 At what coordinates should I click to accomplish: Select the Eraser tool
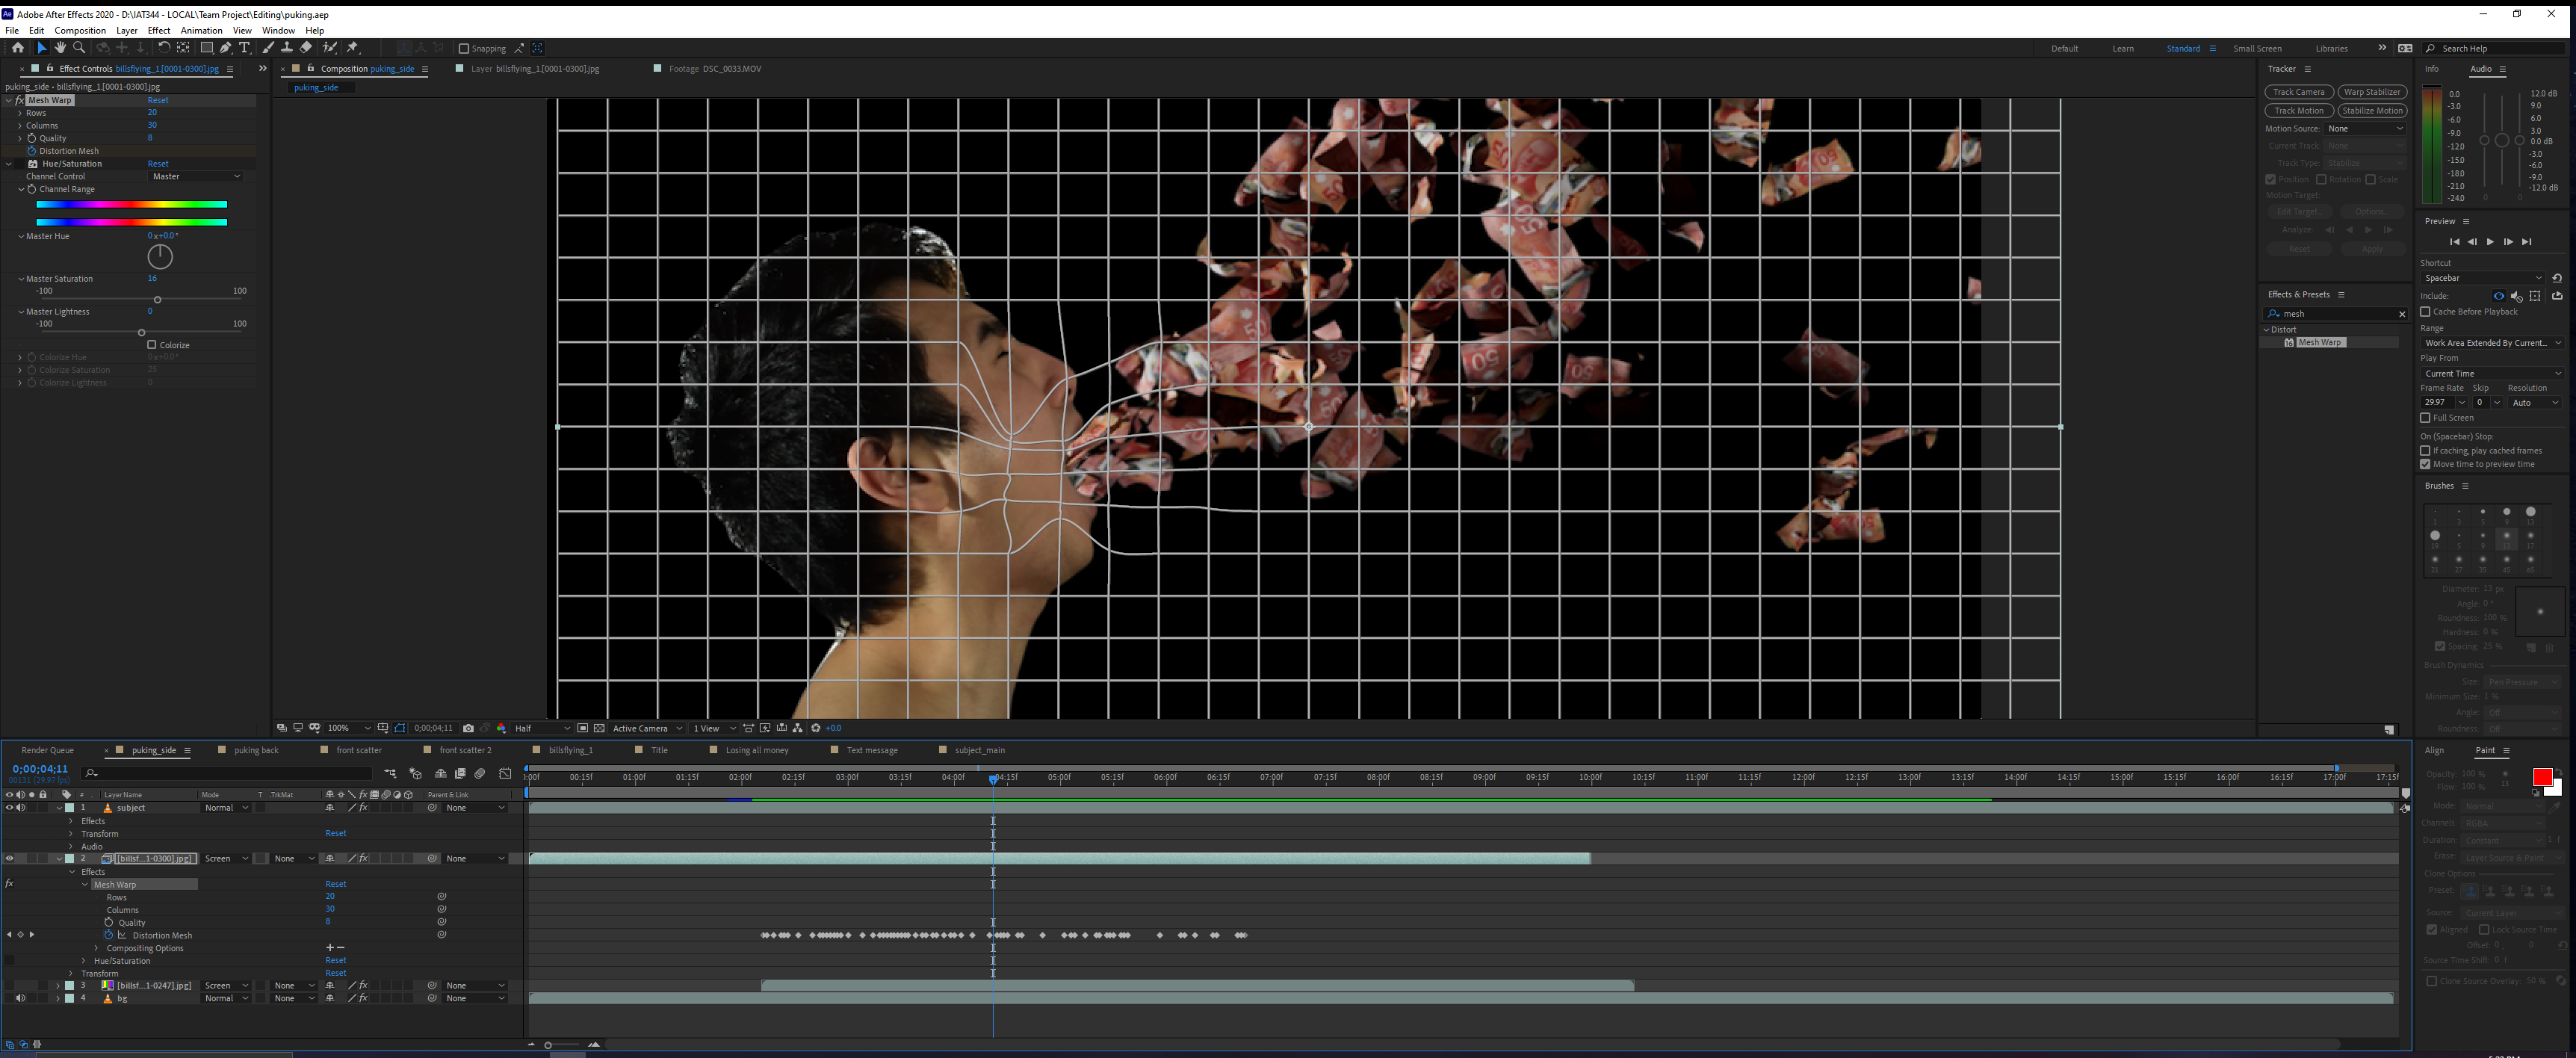tap(306, 48)
